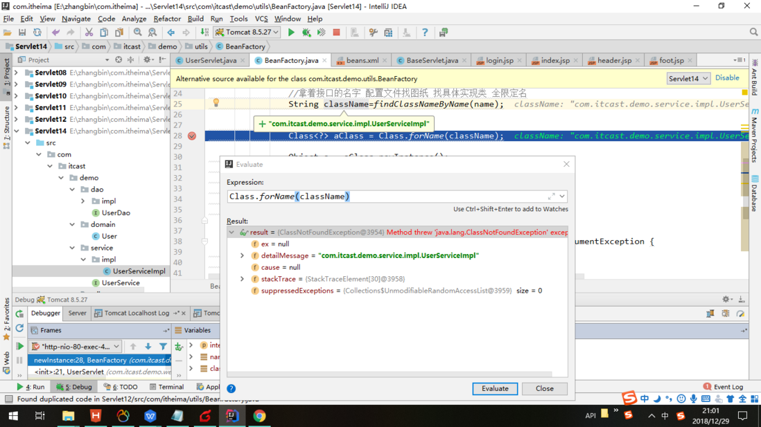This screenshot has height=427, width=761.
Task: Collapse the dao folder
Action: (72, 190)
